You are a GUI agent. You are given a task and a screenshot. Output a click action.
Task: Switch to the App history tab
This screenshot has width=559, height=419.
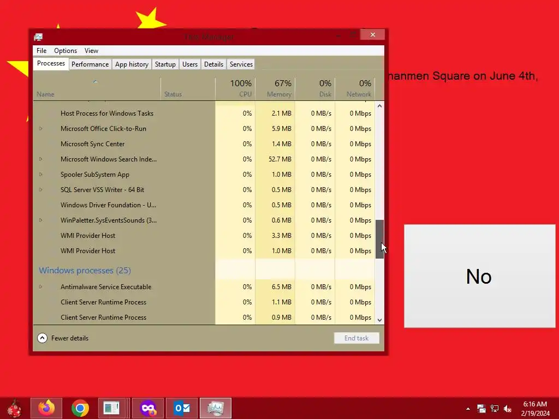click(132, 64)
